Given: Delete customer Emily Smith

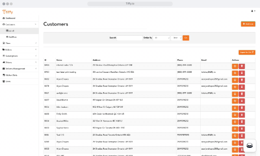Looking at the screenshot, I should 242,115.
